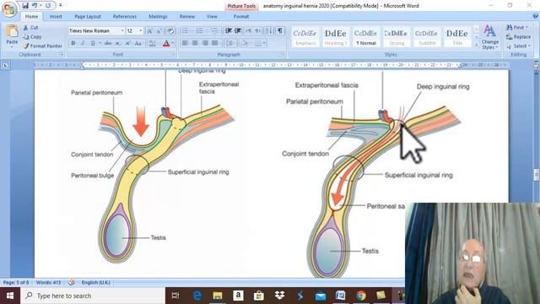This screenshot has height=304, width=540.
Task: Apply bulleted list
Action: click(x=185, y=31)
